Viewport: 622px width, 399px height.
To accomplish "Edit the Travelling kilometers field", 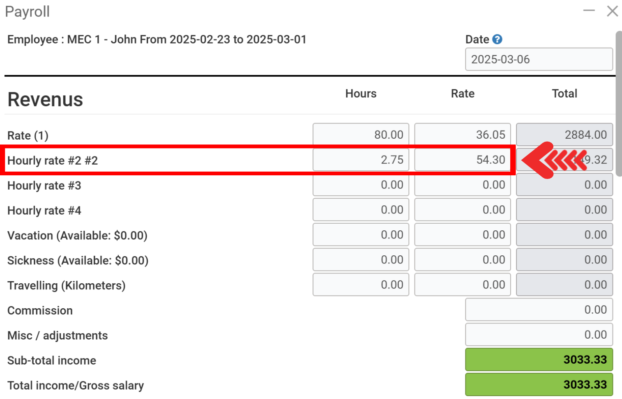I will tap(361, 285).
